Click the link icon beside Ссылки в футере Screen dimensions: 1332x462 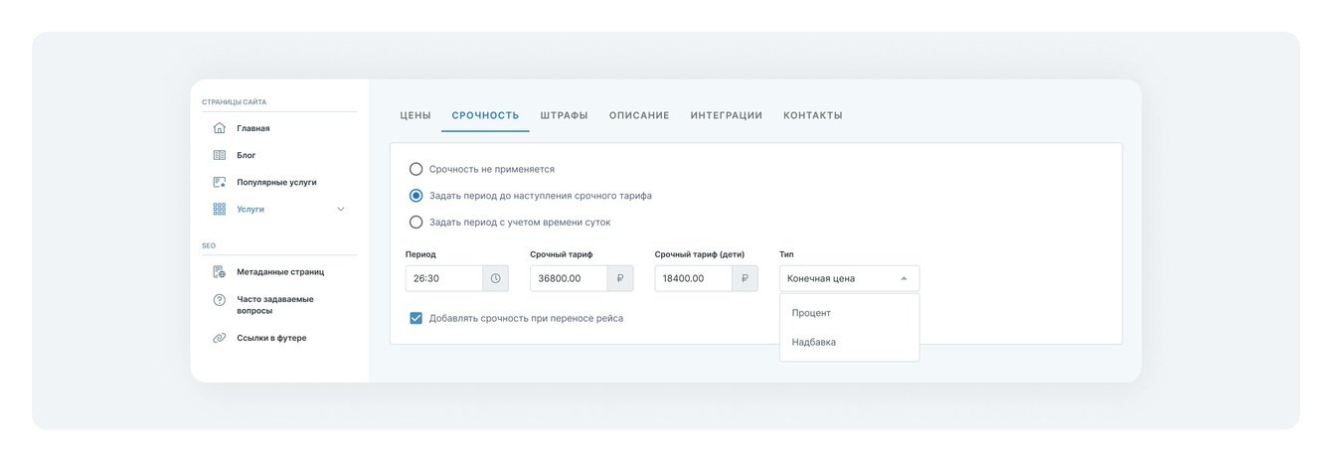click(x=220, y=338)
